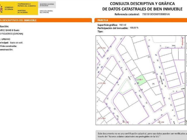Click the FIGUERES [GIRONA] locality text
Image resolution: width=187 pixels, height=140 pixels.
pyautogui.click(x=12, y=34)
